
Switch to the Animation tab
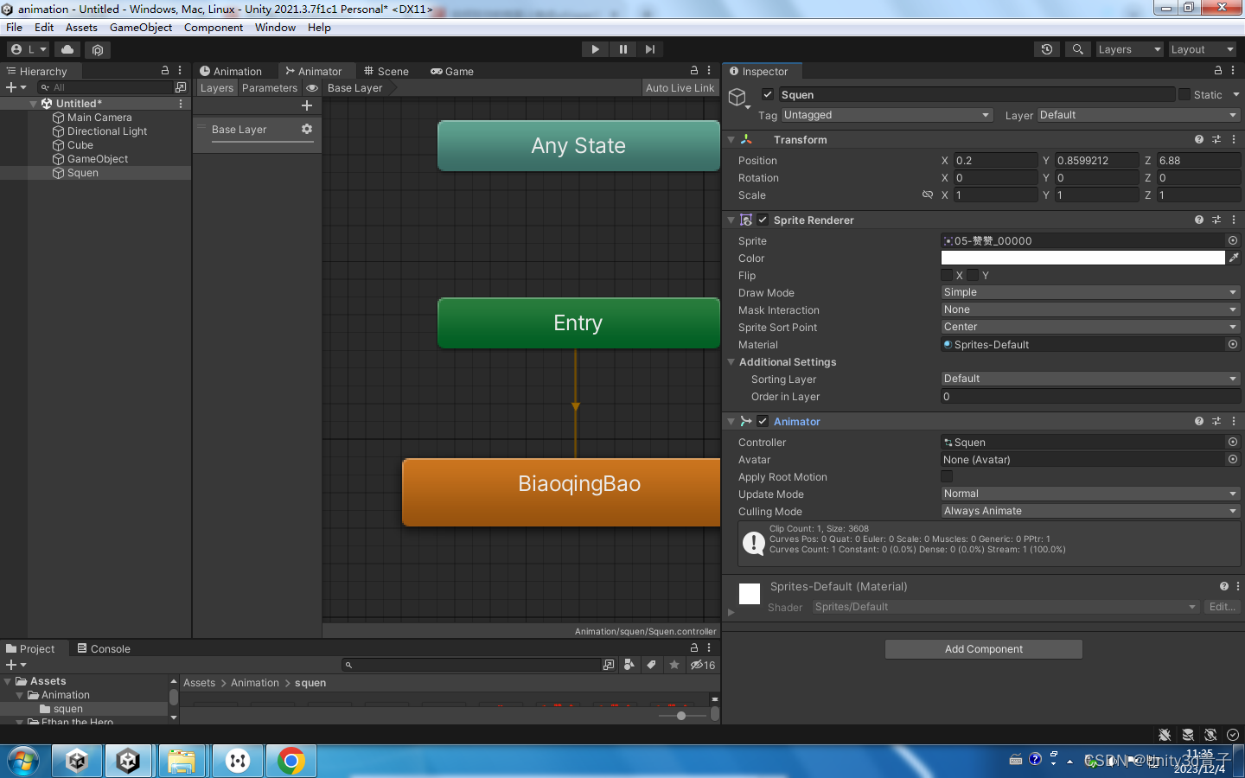[231, 71]
